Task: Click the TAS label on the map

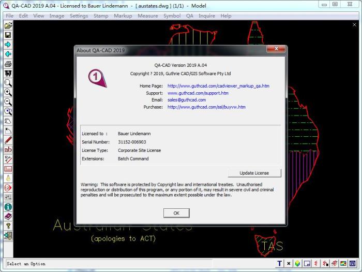Action: (272, 246)
